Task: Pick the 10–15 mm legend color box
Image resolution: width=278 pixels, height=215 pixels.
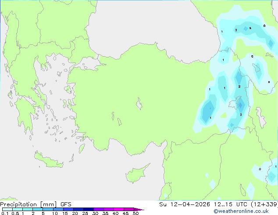Action: tap(58, 209)
